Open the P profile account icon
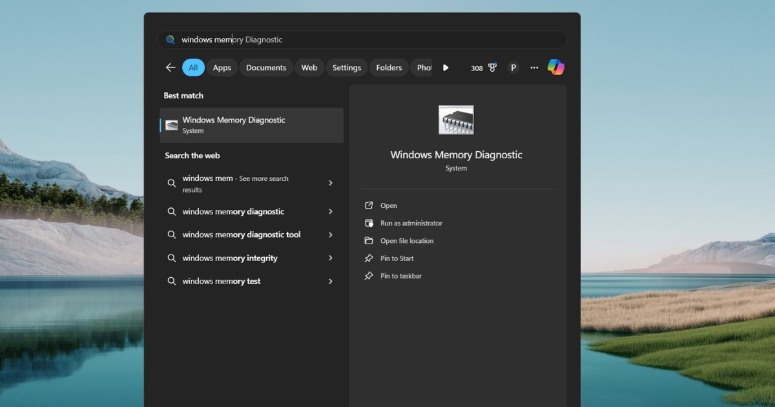 pos(513,68)
